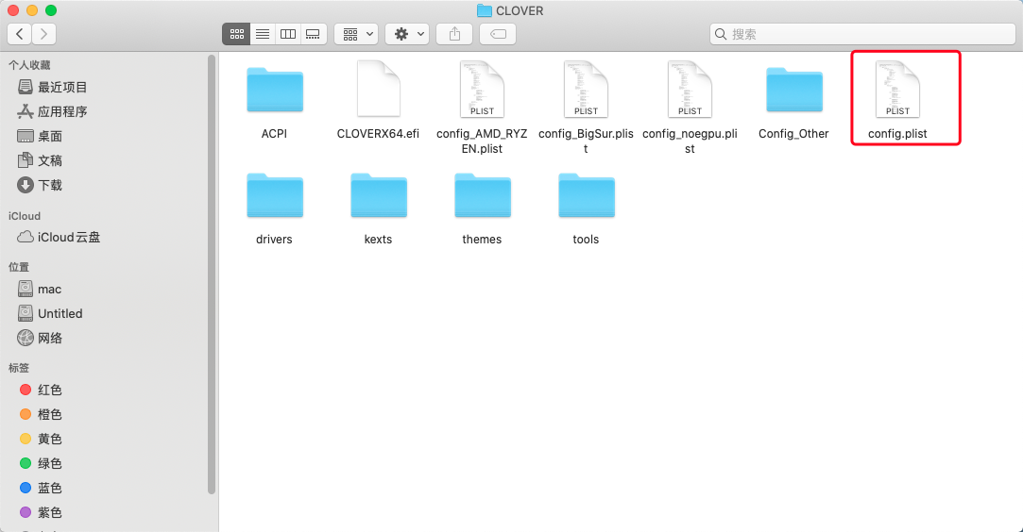Screen dimensions: 1023x532
Task: Click the sidebar vertical scrollbar
Action: pyautogui.click(x=212, y=274)
